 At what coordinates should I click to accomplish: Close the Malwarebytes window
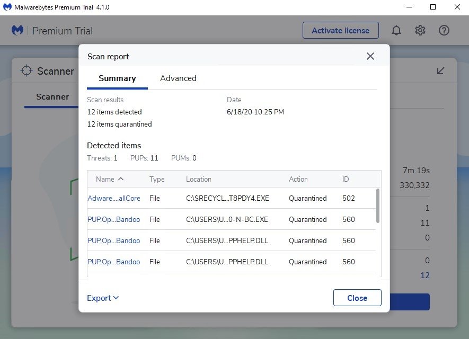[x=457, y=7]
